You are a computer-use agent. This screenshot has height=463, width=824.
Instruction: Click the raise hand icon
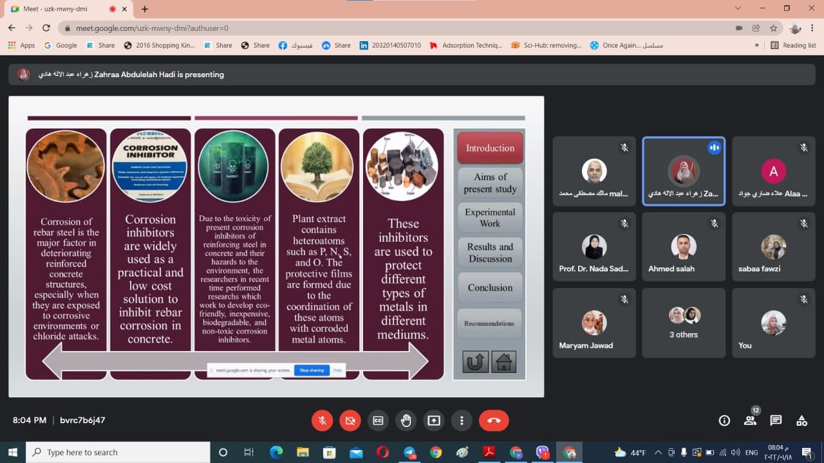coord(406,421)
